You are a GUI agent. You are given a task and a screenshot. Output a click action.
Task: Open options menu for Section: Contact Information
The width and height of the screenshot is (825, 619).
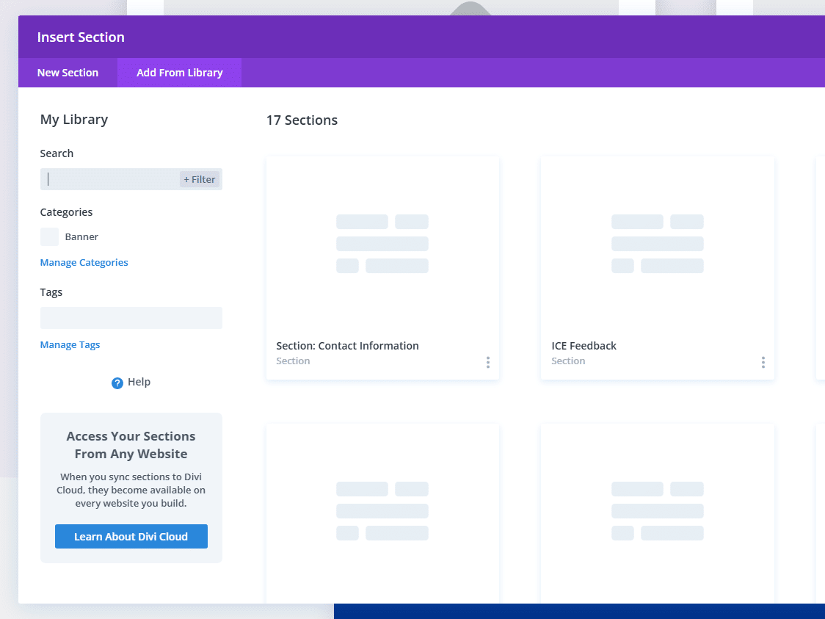point(488,362)
